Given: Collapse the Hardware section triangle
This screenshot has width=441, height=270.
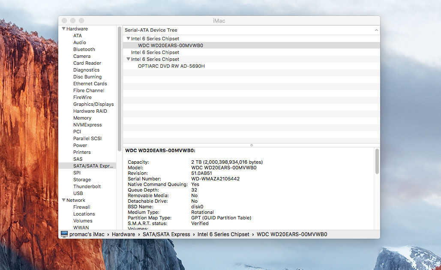Looking at the screenshot, I should [63, 29].
